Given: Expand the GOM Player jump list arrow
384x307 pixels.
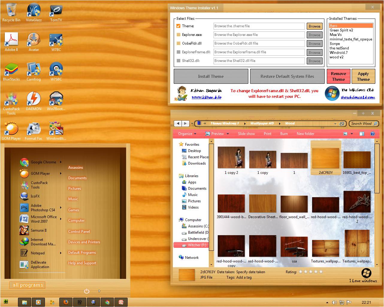Looking at the screenshot, I should tap(61, 174).
